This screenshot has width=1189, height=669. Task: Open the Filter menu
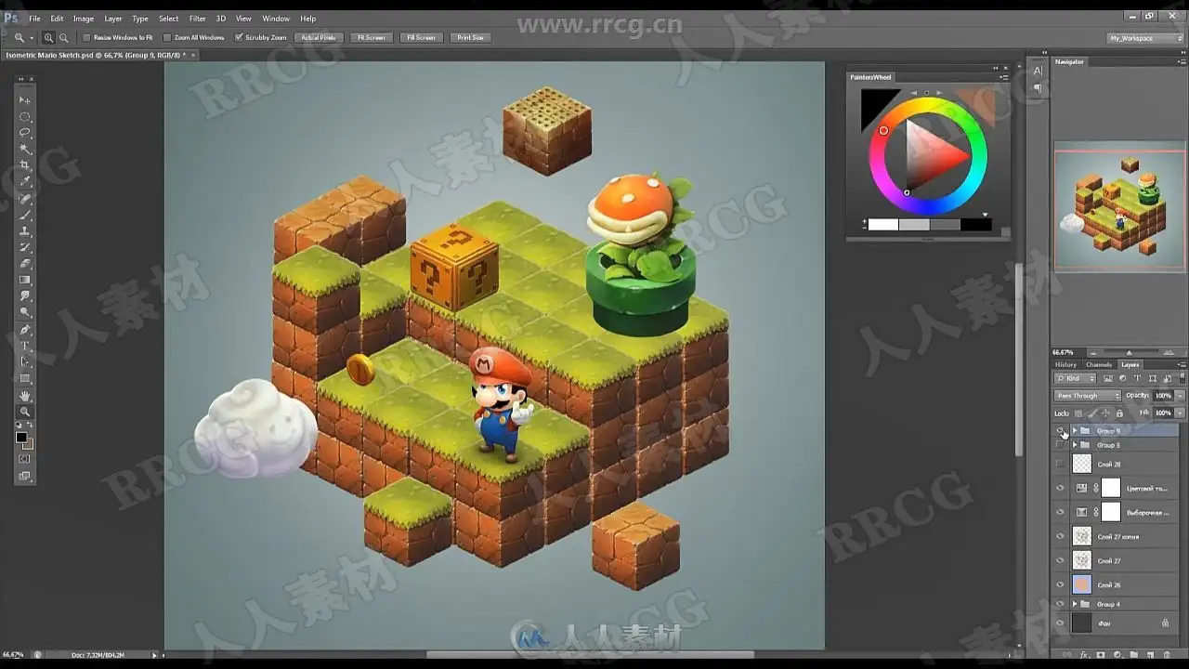click(198, 19)
